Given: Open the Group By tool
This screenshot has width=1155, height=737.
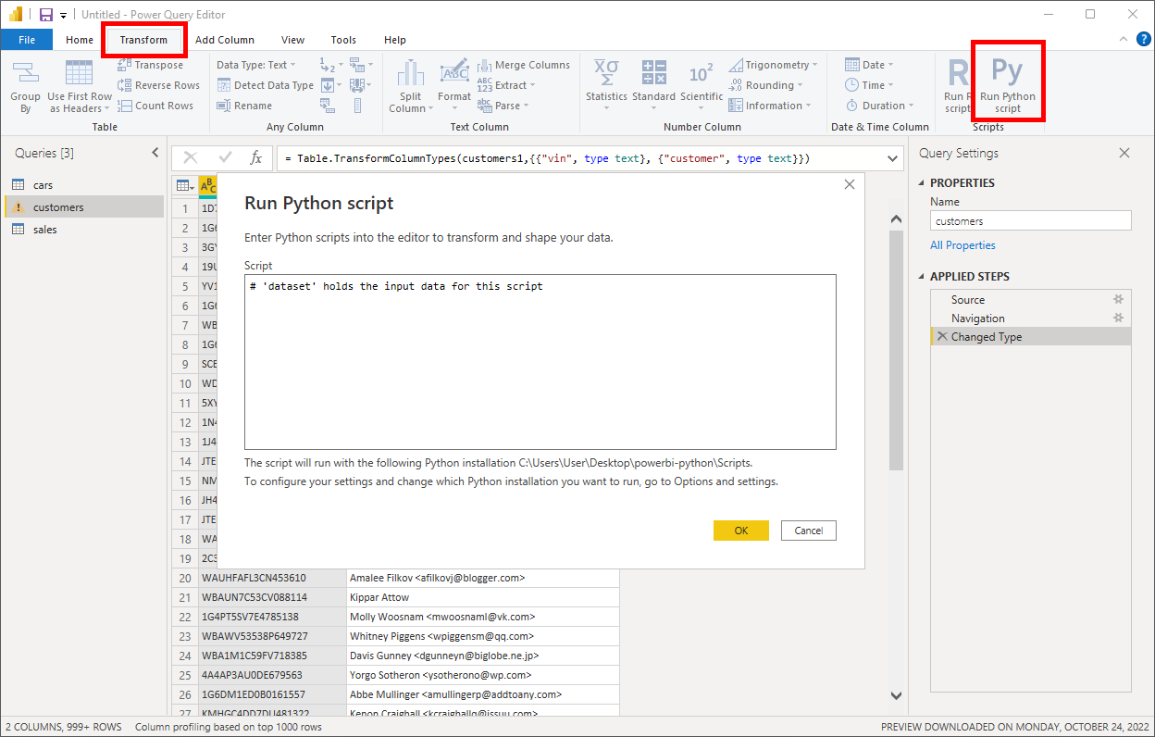Looking at the screenshot, I should (25, 83).
